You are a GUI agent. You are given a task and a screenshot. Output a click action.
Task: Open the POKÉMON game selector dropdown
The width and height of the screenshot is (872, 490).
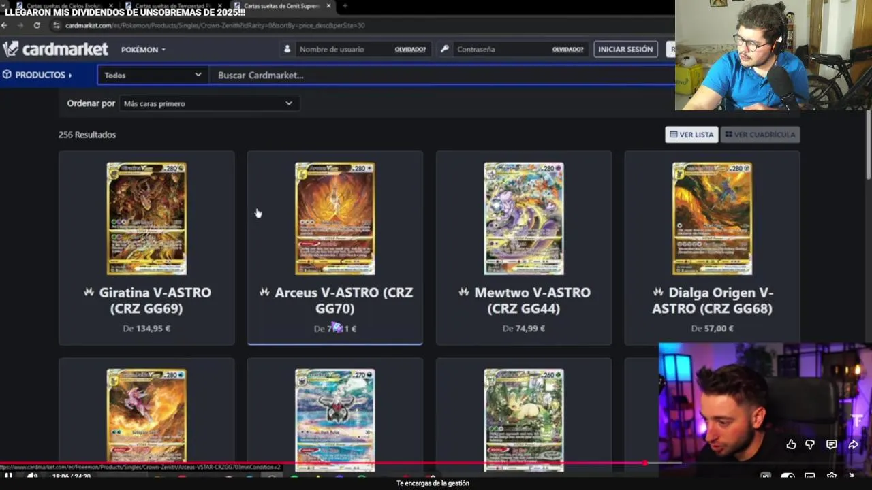click(143, 50)
